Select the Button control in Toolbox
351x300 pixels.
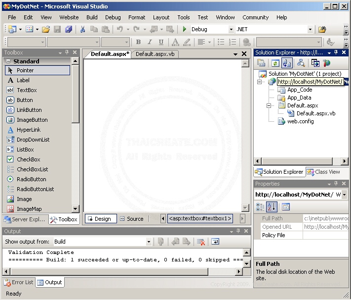38,100
